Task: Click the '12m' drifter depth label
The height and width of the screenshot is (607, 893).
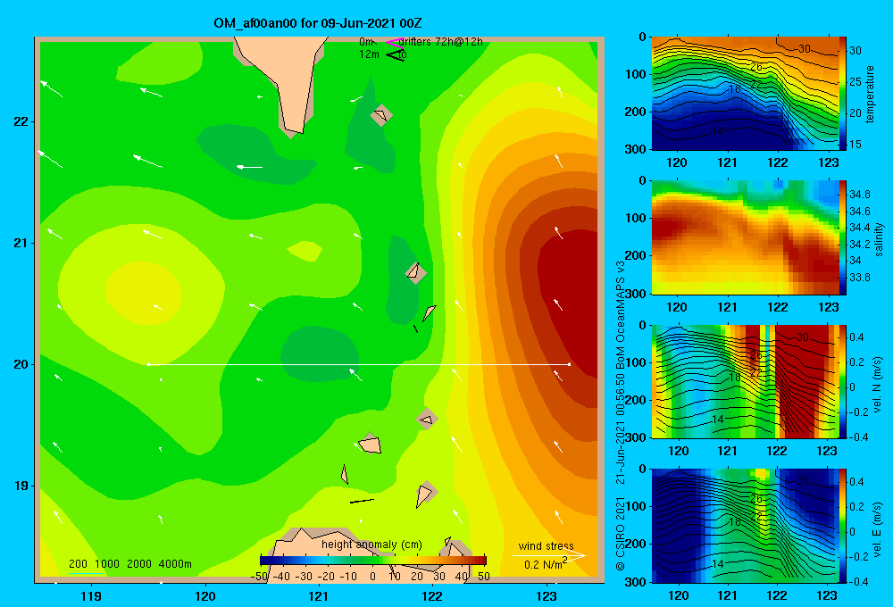Action: tap(369, 54)
